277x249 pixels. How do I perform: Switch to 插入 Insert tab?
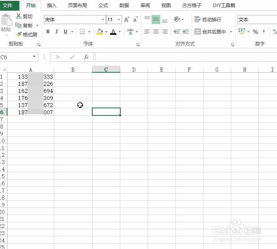tap(51, 6)
